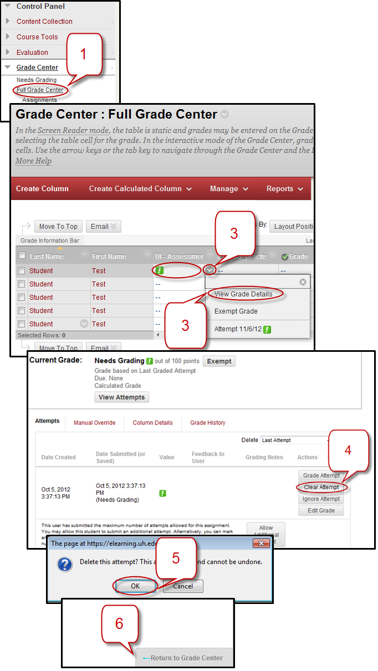Close the grade context menu with the X icon
This screenshot has height=671, width=378.
[x=303, y=282]
